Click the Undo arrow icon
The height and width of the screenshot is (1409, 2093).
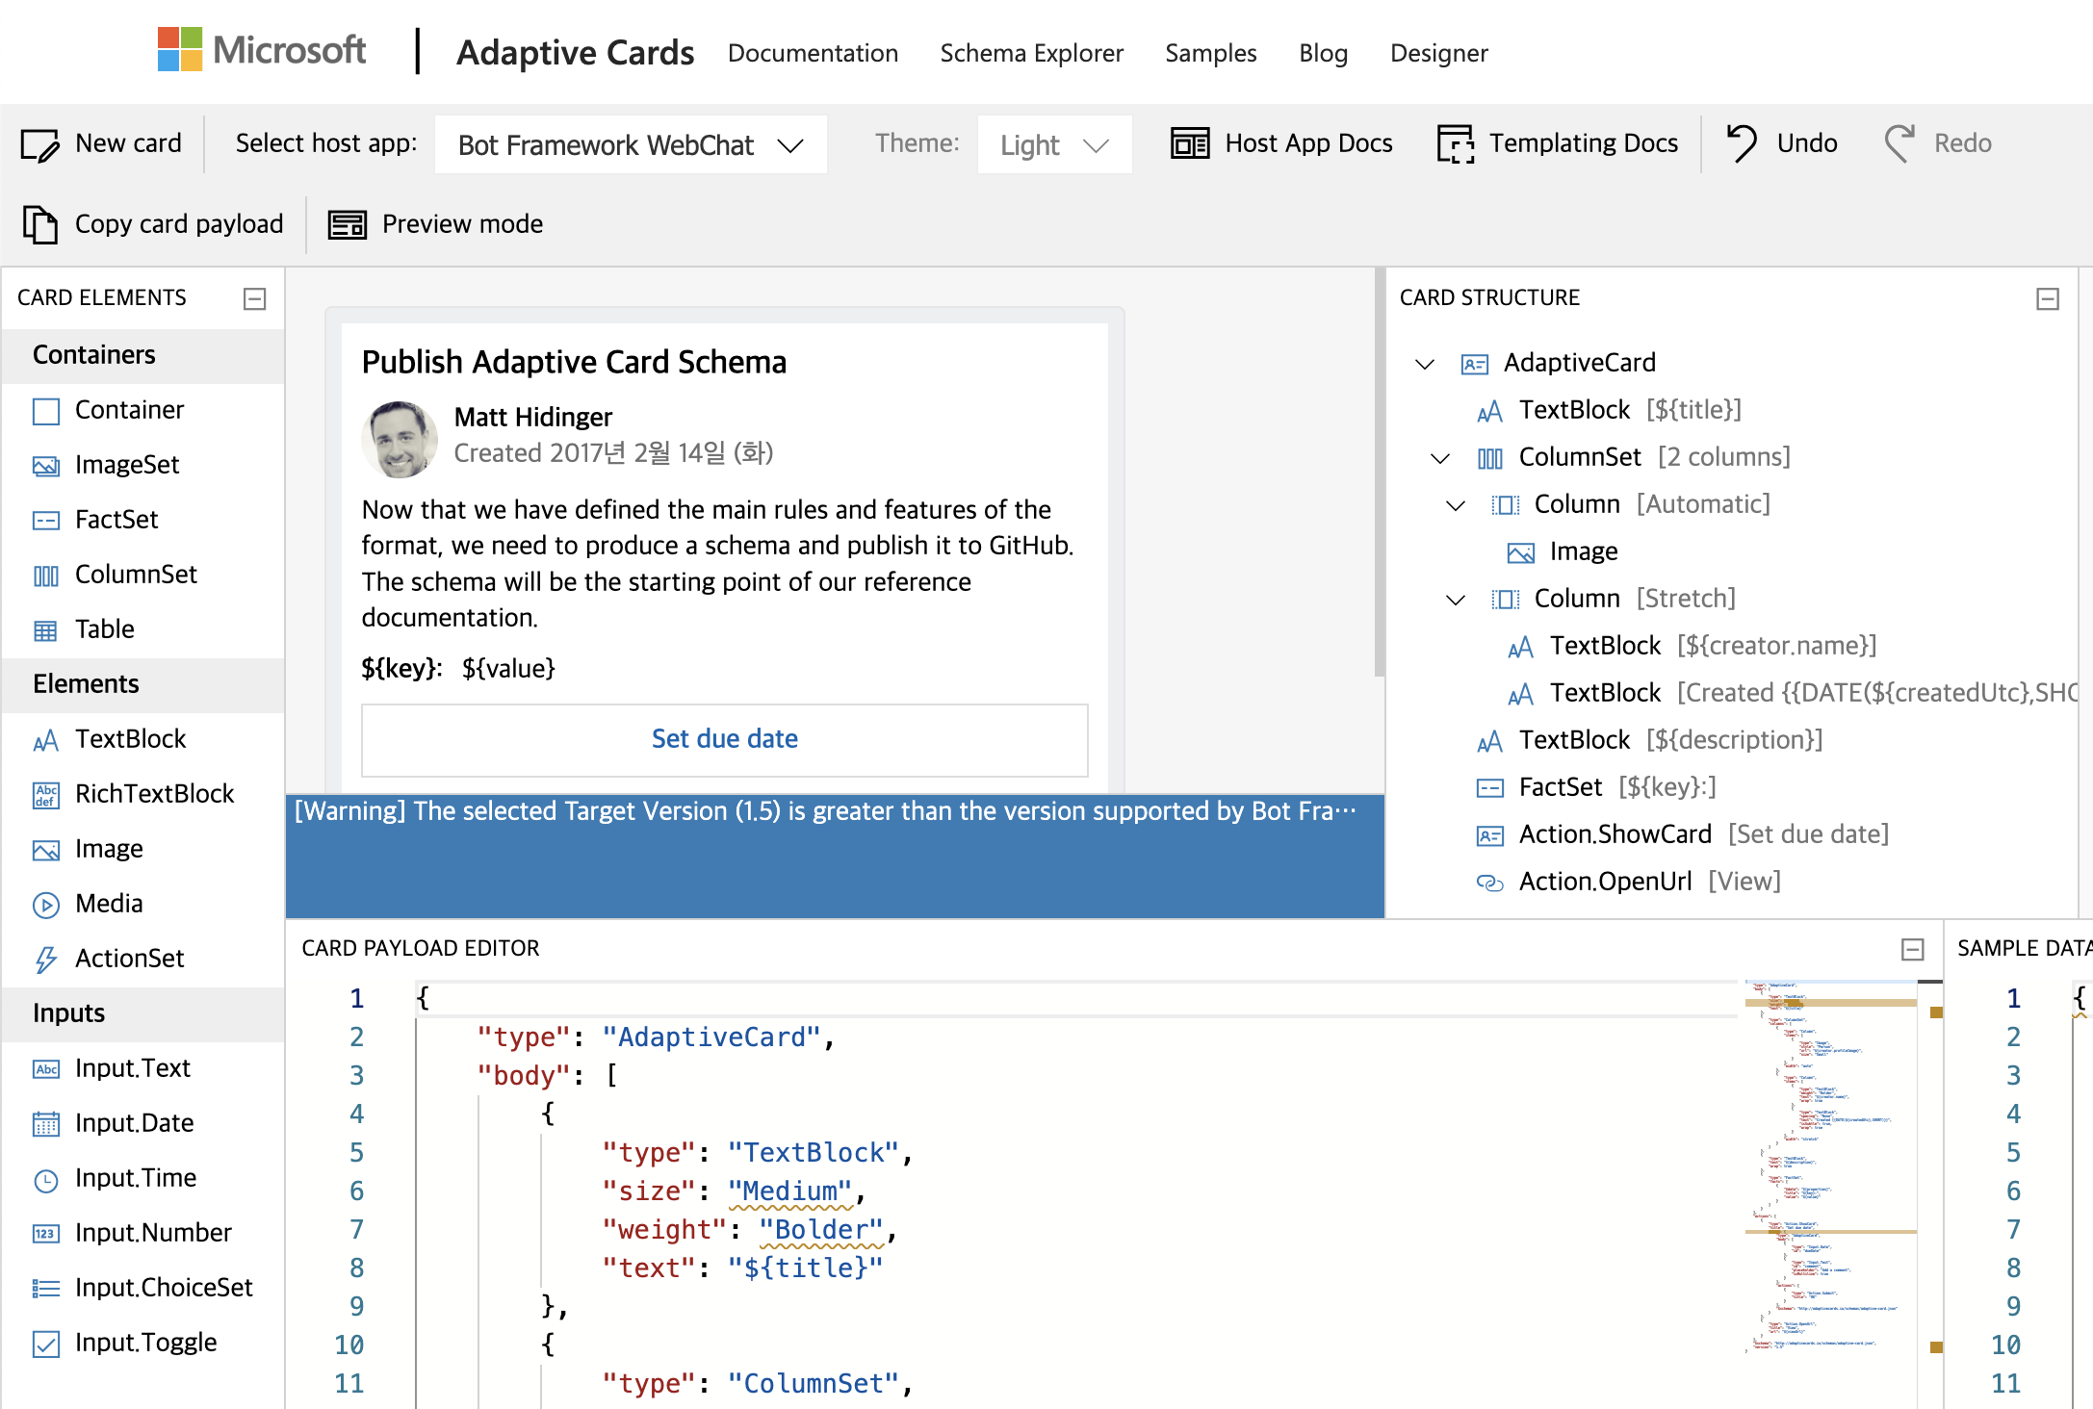click(1742, 143)
